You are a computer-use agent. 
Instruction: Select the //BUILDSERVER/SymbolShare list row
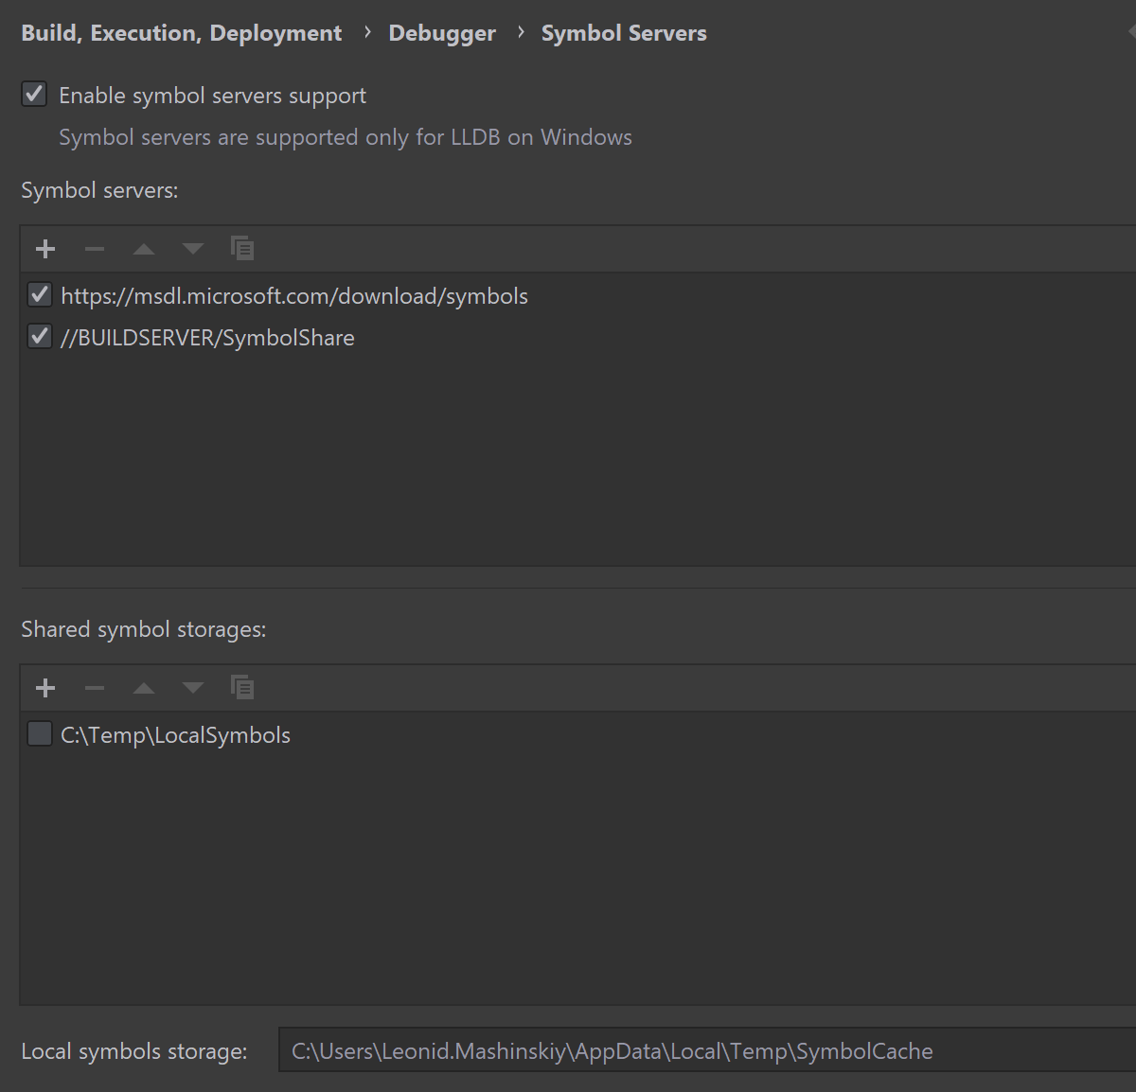tap(207, 337)
